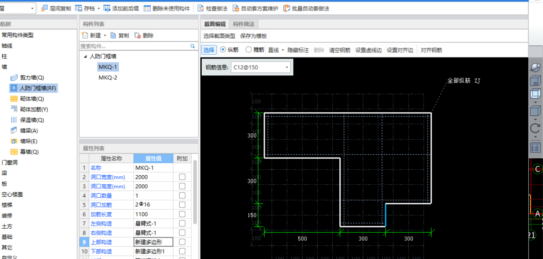Click the 3D view cube icon
543x259 pixels.
535,81
